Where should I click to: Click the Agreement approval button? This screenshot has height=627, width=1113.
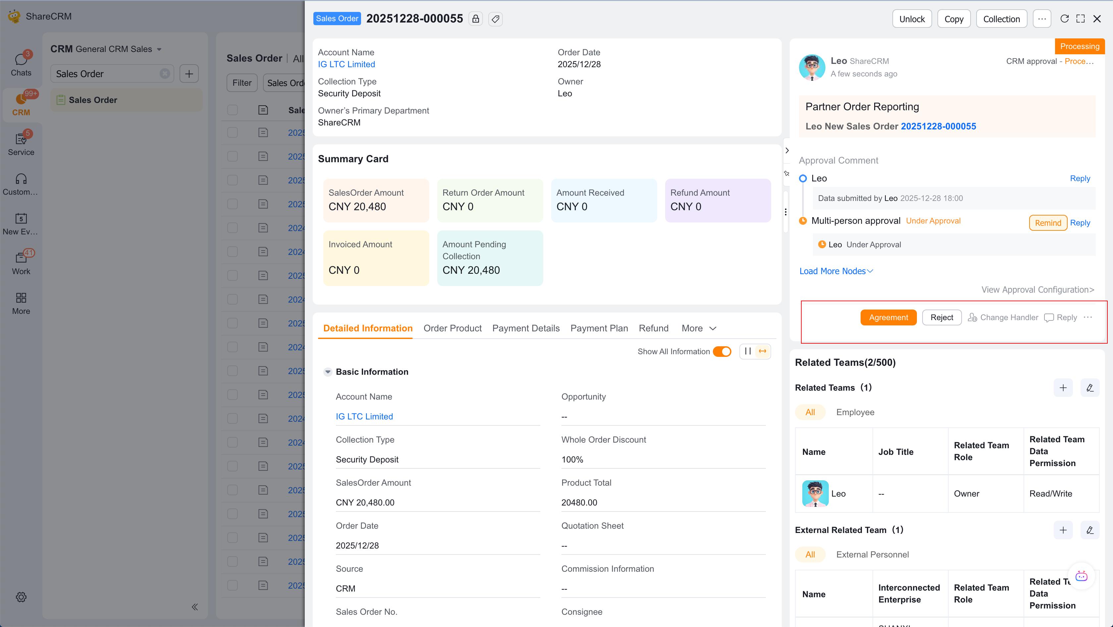(888, 317)
